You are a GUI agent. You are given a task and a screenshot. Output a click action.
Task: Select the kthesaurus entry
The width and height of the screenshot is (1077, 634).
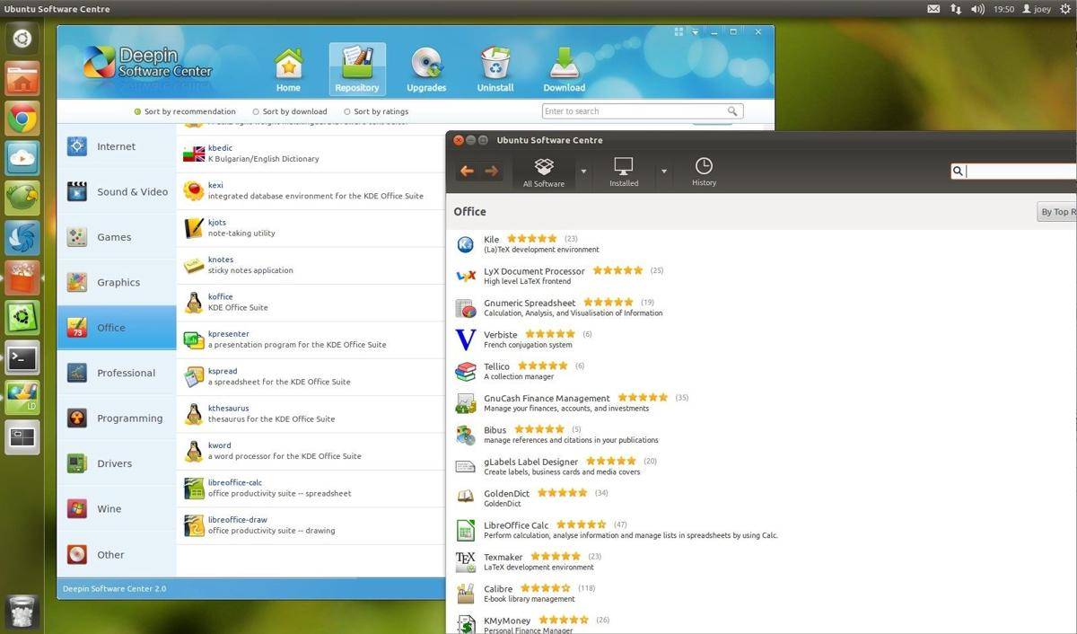click(x=311, y=414)
